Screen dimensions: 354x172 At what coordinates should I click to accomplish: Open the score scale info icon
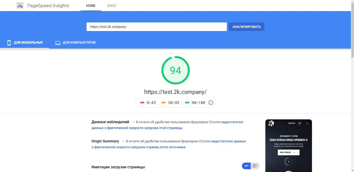[x=211, y=103]
